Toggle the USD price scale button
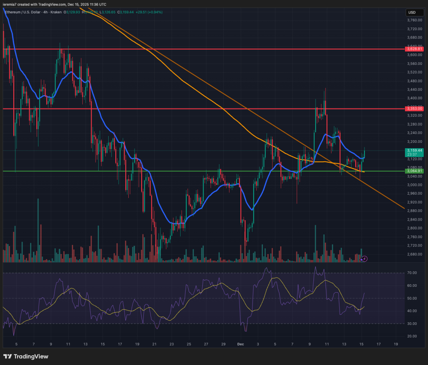 coord(414,13)
